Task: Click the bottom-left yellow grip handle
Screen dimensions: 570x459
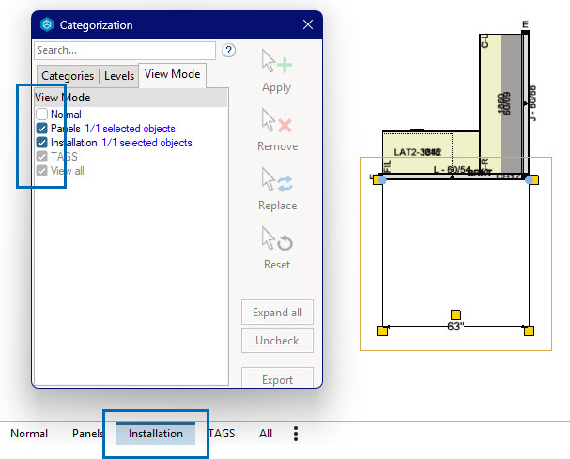Action: tap(382, 330)
